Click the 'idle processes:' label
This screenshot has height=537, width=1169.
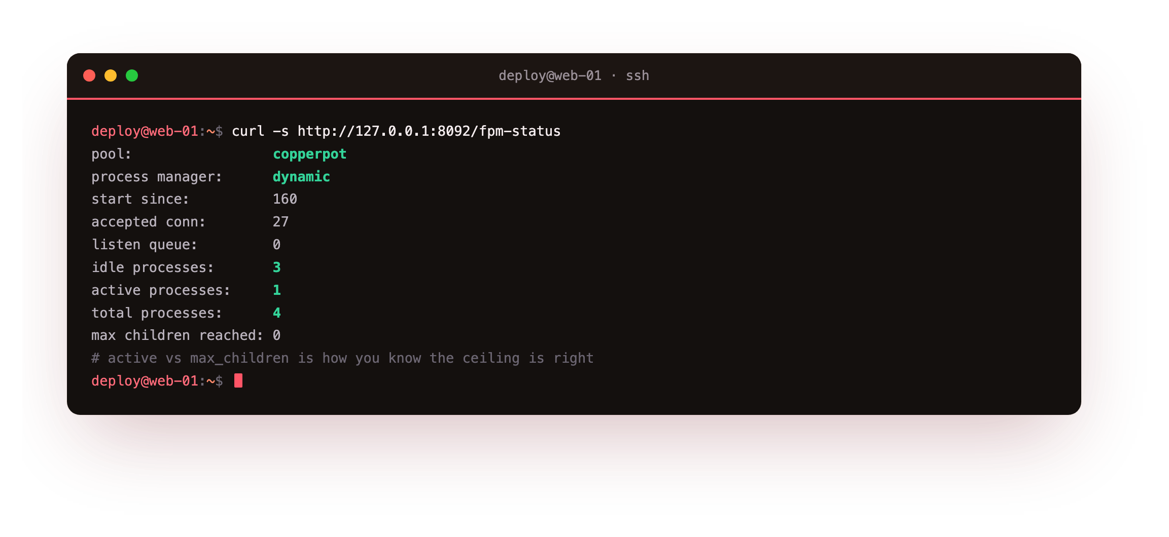153,267
